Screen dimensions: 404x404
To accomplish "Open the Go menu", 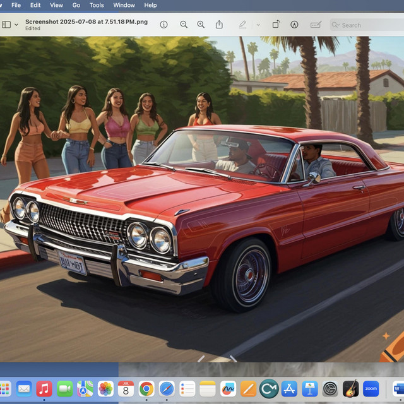I will click(x=76, y=5).
